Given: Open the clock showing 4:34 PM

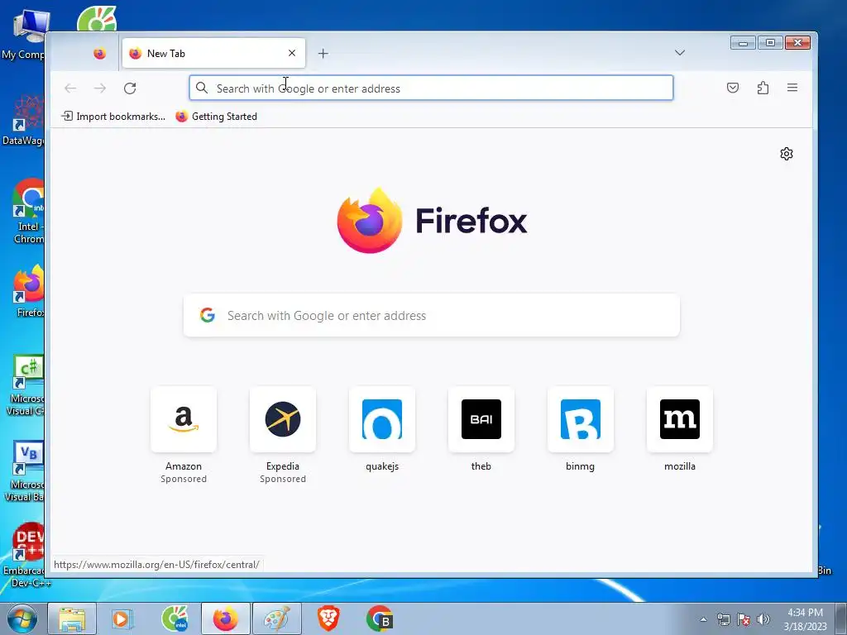Looking at the screenshot, I should [x=805, y=619].
